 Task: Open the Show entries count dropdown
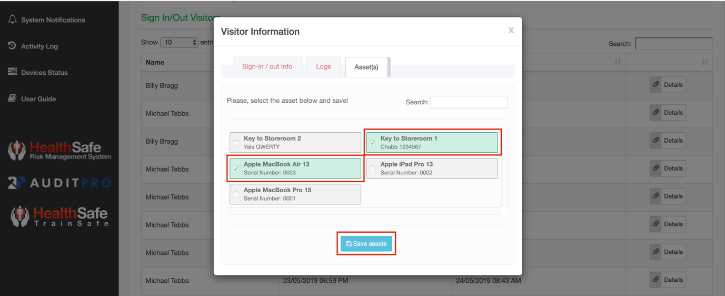179,42
